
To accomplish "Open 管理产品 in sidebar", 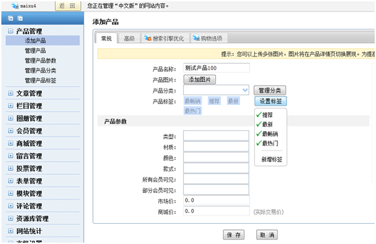I will click(x=35, y=50).
